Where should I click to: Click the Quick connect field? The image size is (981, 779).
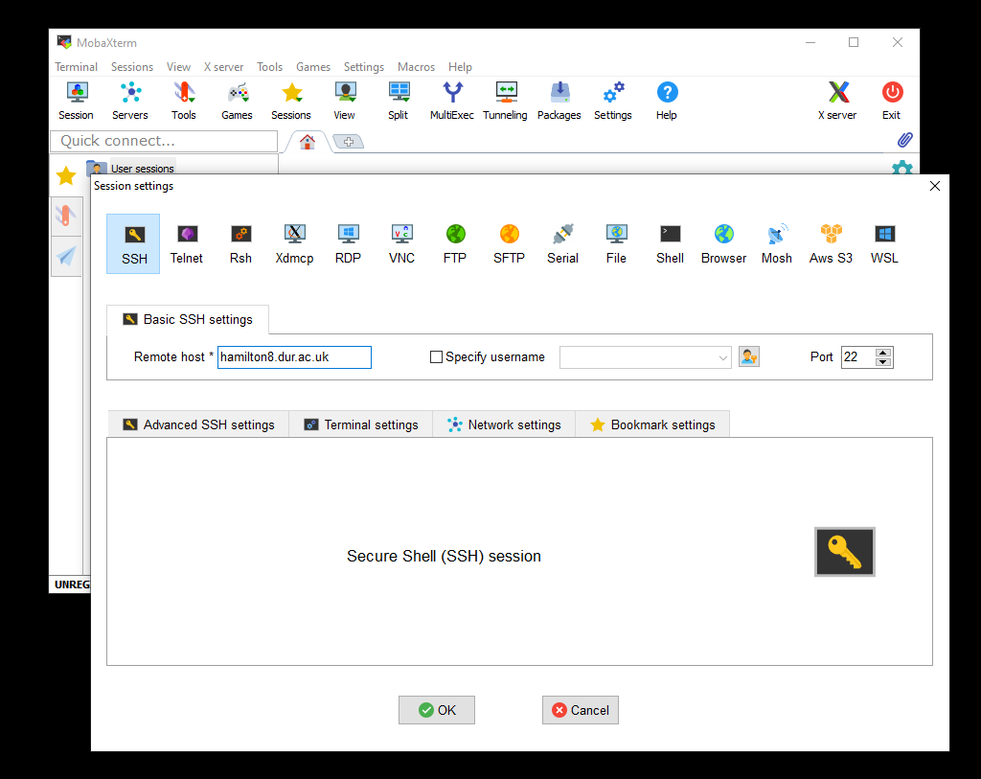coord(164,141)
